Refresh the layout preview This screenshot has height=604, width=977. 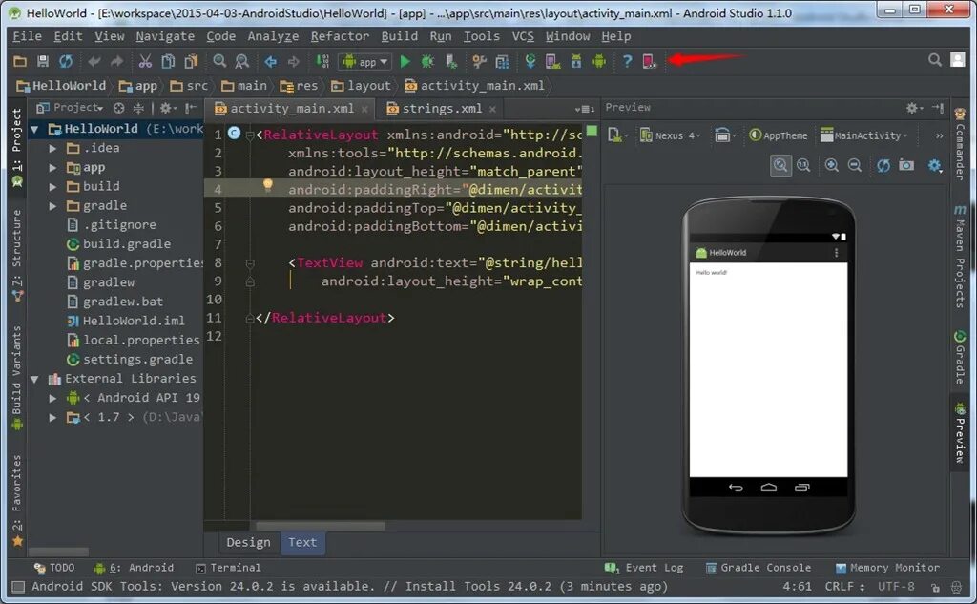click(x=883, y=165)
